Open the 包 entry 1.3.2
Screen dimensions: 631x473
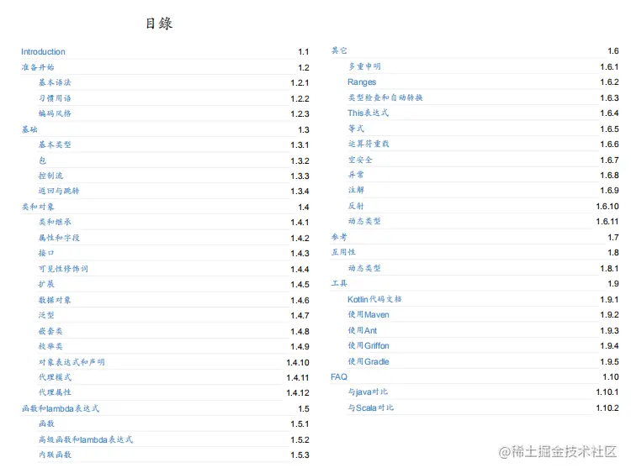[x=42, y=160]
